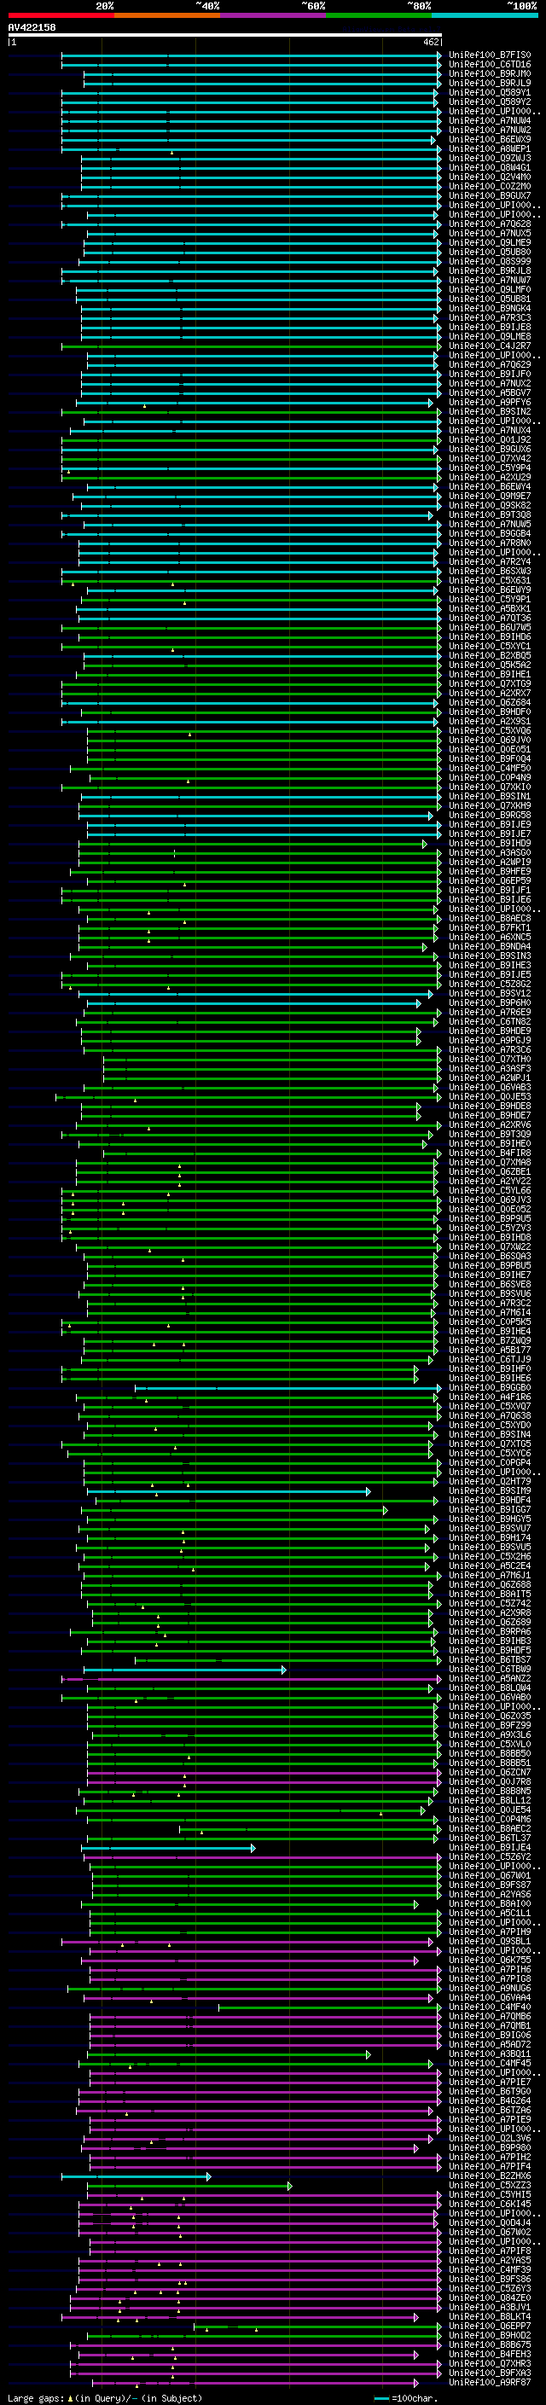Select the UniRef100_C5YL66 label
Image resolution: width=546 pixels, height=2405 pixels.
point(490,1190)
